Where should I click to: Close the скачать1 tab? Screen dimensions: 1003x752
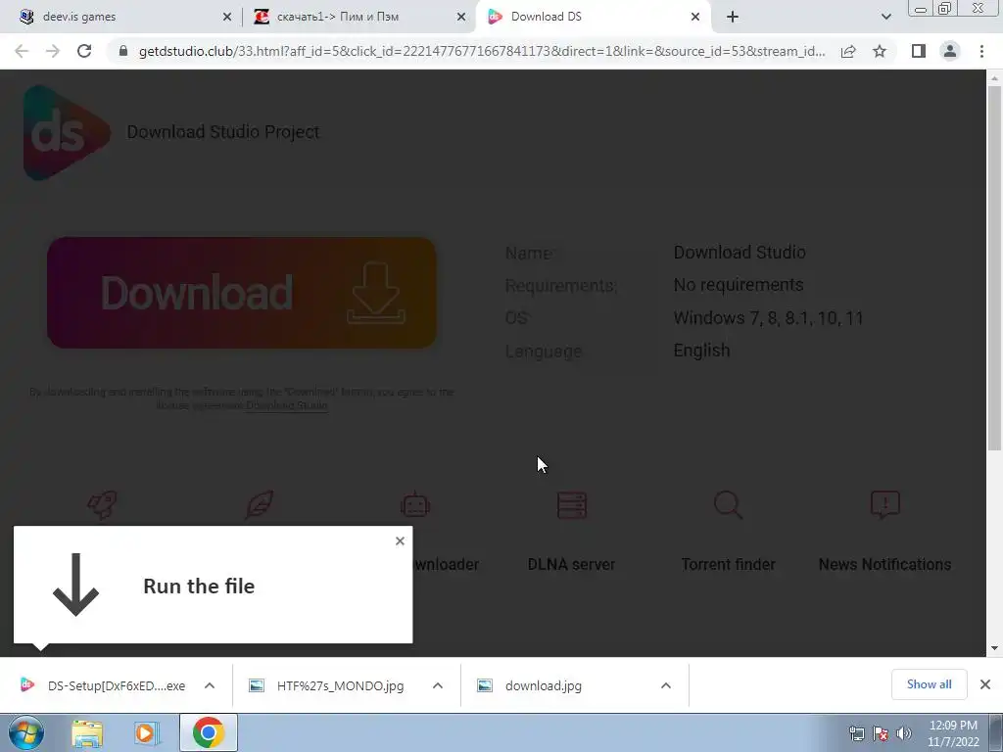coord(460,18)
